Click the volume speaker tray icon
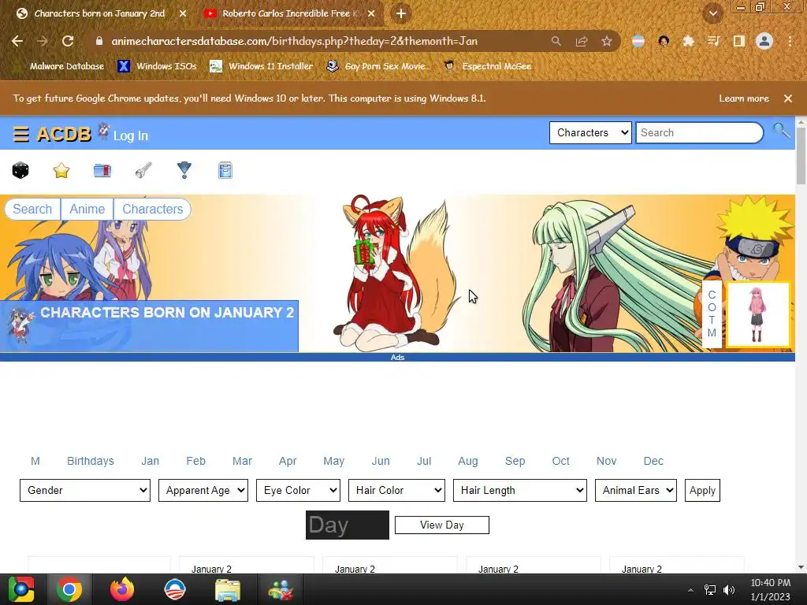Image resolution: width=807 pixels, height=605 pixels. (729, 589)
